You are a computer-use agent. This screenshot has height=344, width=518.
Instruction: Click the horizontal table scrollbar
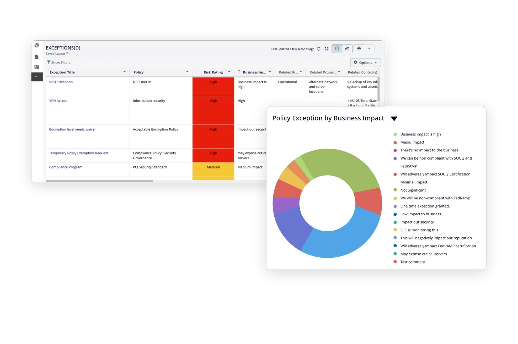(99, 181)
